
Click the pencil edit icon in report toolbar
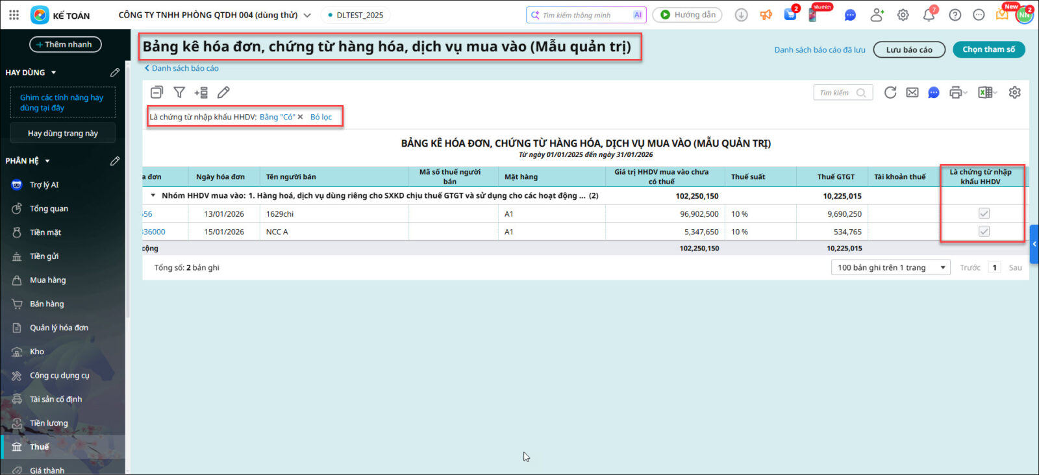click(x=223, y=93)
